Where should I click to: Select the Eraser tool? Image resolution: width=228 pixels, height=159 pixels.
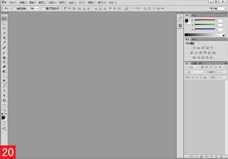(x=4, y=67)
